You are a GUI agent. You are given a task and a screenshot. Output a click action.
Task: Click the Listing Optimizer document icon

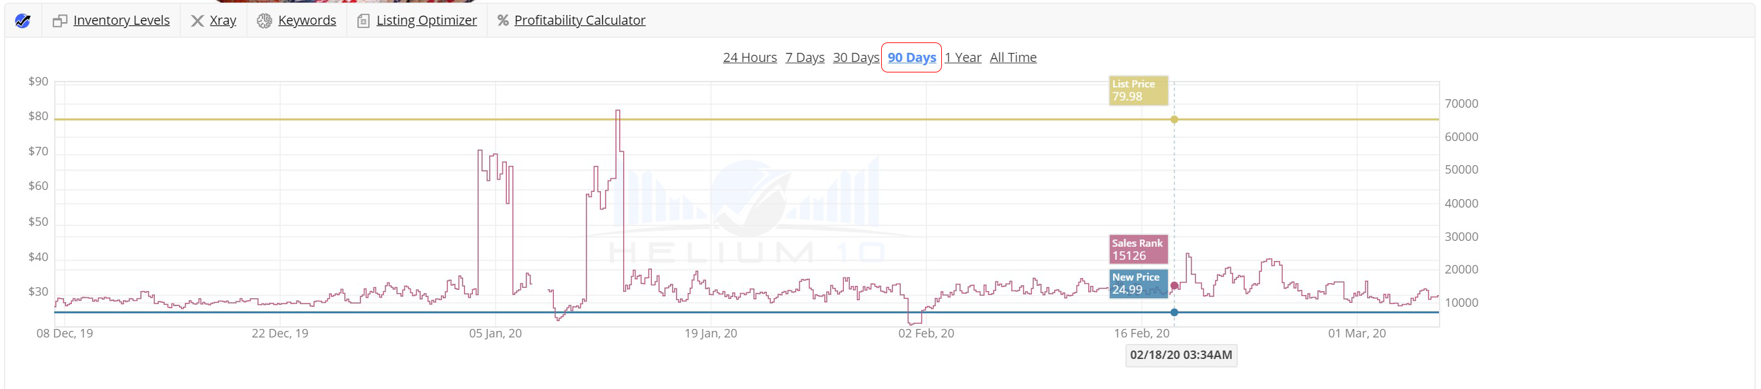click(x=364, y=20)
